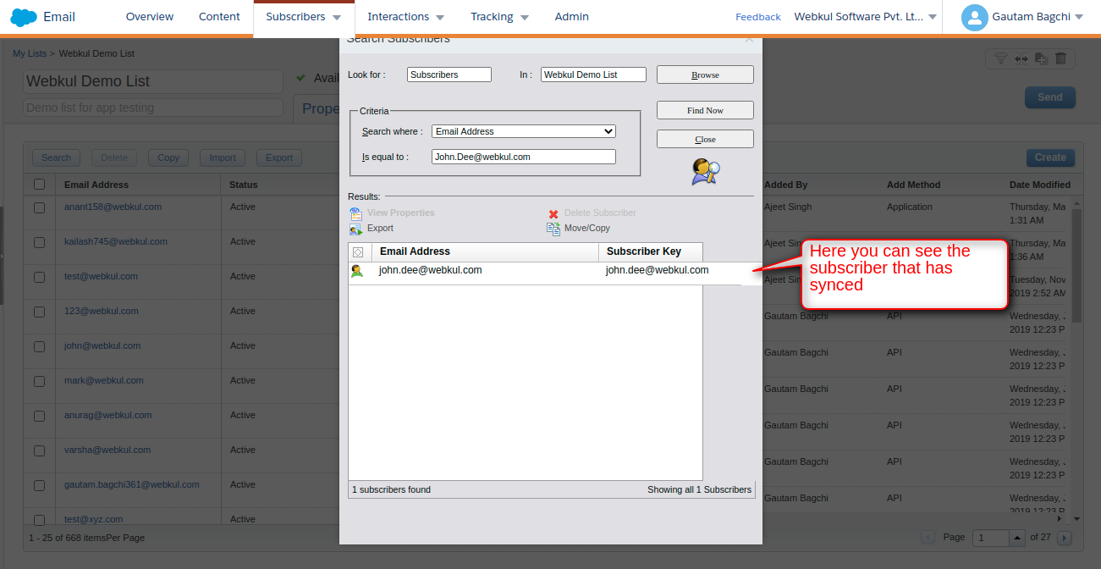Image resolution: width=1101 pixels, height=569 pixels.
Task: Check the box for john@webkul.com
Action: (x=39, y=346)
